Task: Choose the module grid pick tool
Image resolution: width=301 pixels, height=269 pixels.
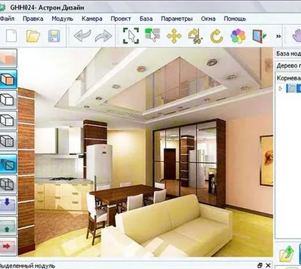Action: (153, 35)
